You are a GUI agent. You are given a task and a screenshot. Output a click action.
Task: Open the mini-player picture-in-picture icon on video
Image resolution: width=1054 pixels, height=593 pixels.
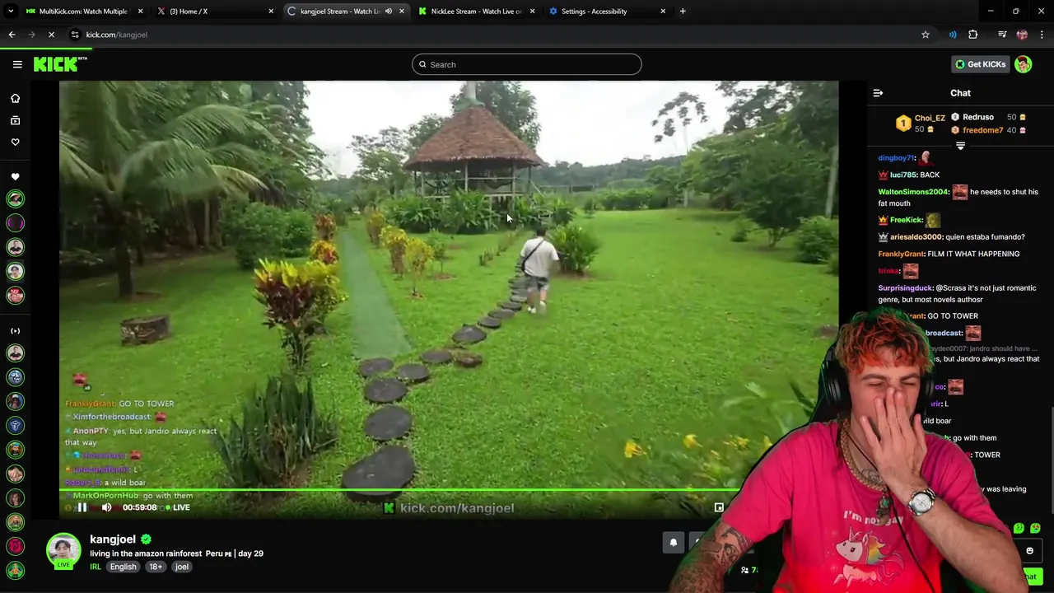(x=719, y=507)
